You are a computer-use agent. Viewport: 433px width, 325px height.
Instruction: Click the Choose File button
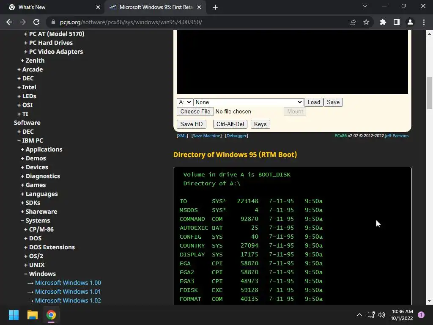195,112
